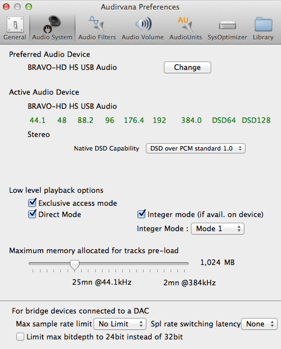Click the yellow minimize window button
The height and width of the screenshot is (349, 281).
[17, 7]
